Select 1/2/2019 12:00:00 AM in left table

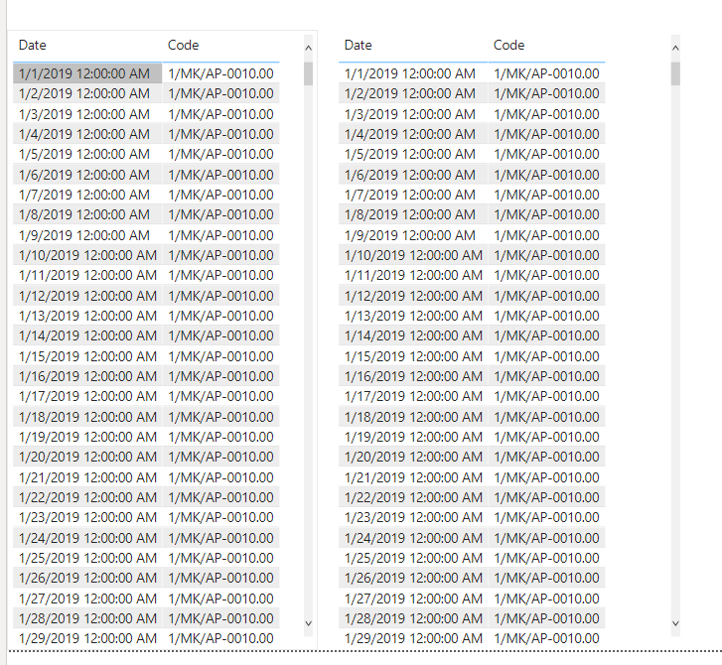coord(87,93)
